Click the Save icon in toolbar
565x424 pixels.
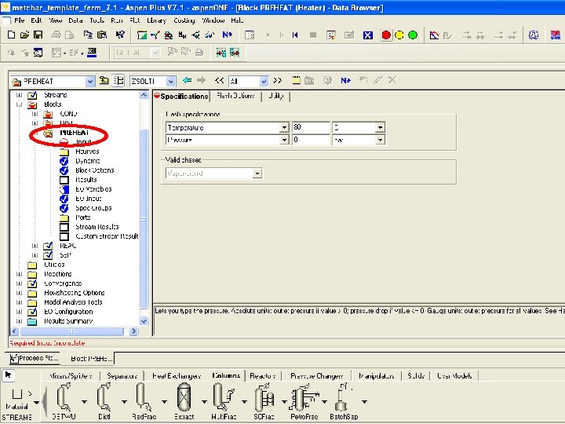click(x=38, y=35)
